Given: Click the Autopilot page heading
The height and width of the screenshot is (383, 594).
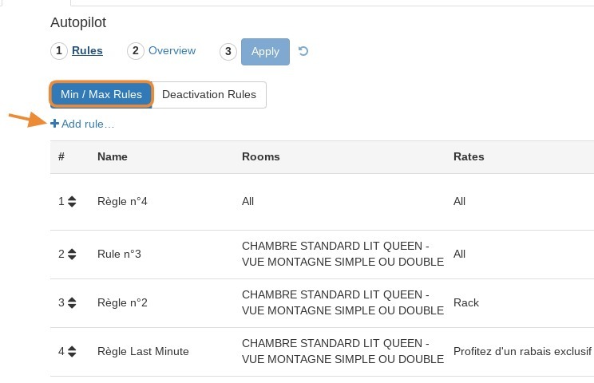Looking at the screenshot, I should pyautogui.click(x=78, y=22).
